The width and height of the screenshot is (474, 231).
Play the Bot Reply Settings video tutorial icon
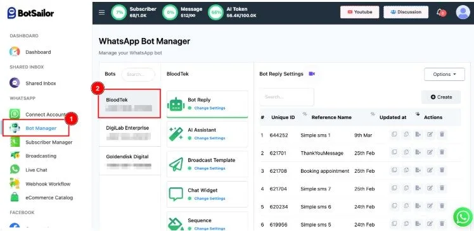tap(312, 73)
